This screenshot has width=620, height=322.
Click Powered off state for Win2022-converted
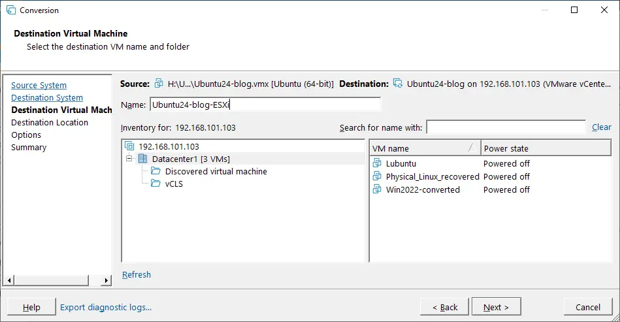click(x=506, y=189)
